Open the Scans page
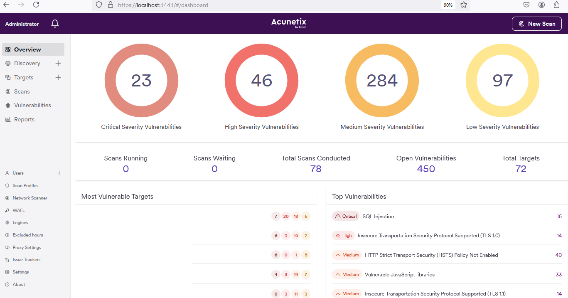The image size is (568, 298). (22, 91)
